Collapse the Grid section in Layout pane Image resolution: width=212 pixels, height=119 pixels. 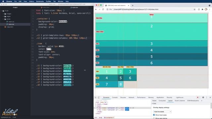pos(152,103)
